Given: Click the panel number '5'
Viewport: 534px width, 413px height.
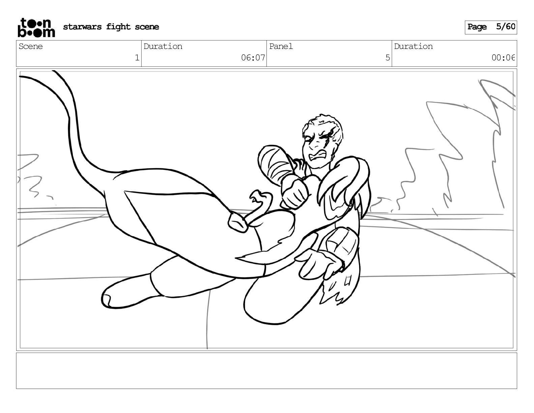Looking at the screenshot, I should tap(388, 58).
